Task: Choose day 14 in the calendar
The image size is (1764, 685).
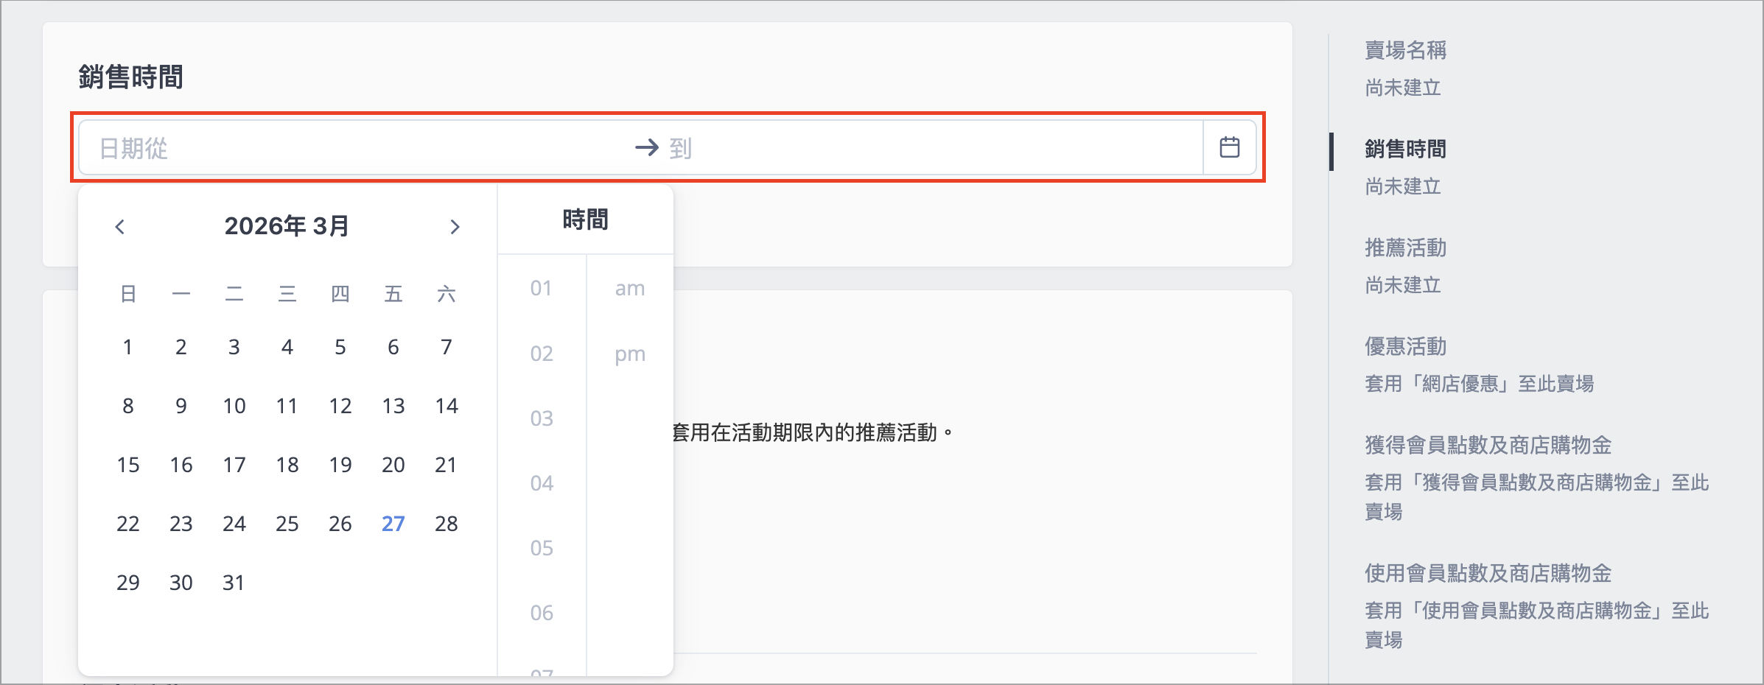Action: coord(447,406)
